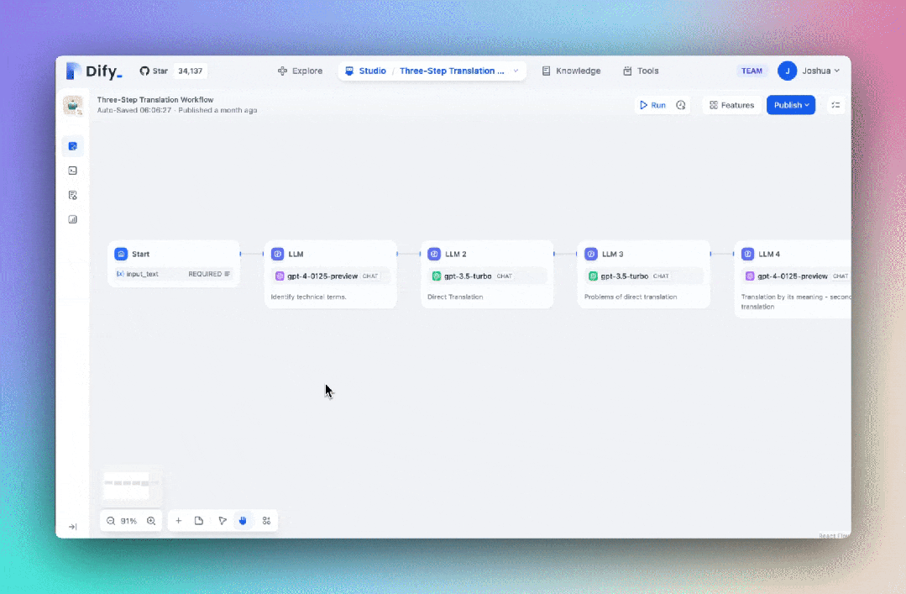Select the organize blocks icon near Run
The width and height of the screenshot is (906, 594).
[266, 521]
